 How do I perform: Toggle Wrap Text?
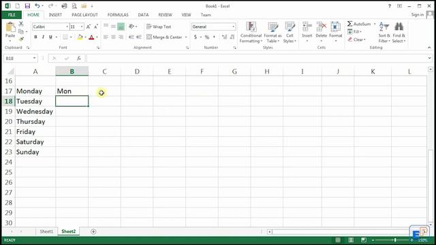point(159,27)
